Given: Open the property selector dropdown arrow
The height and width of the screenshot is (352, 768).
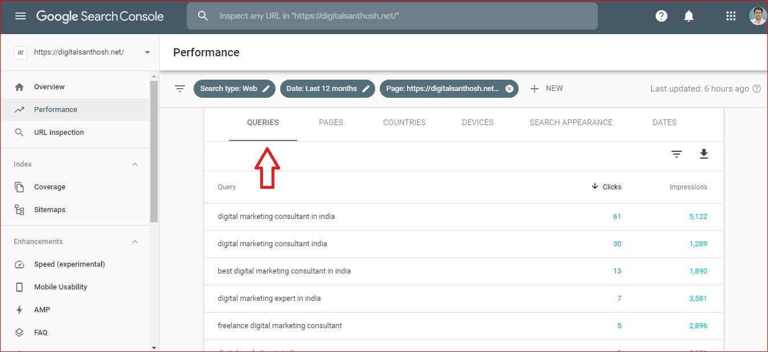Looking at the screenshot, I should coord(147,52).
